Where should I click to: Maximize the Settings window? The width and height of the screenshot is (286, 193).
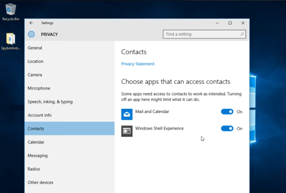[230, 23]
